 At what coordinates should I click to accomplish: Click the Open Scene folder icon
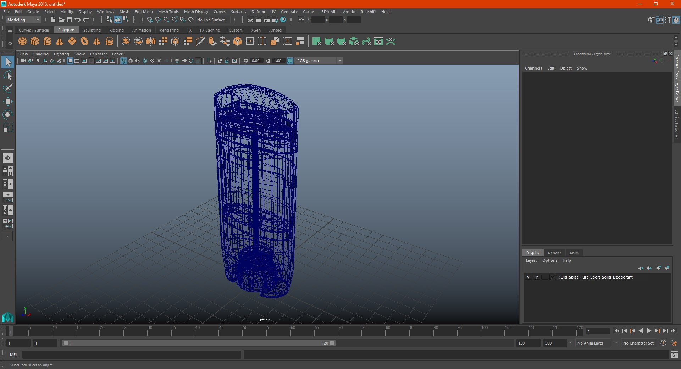(x=61, y=20)
